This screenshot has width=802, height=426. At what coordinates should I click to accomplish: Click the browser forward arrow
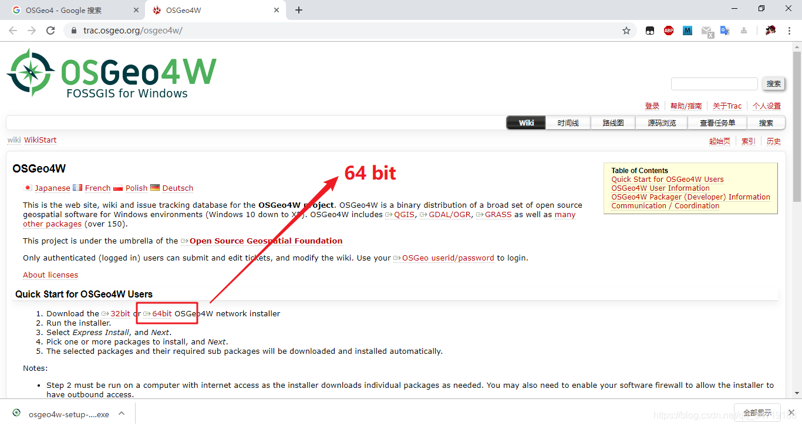32,31
